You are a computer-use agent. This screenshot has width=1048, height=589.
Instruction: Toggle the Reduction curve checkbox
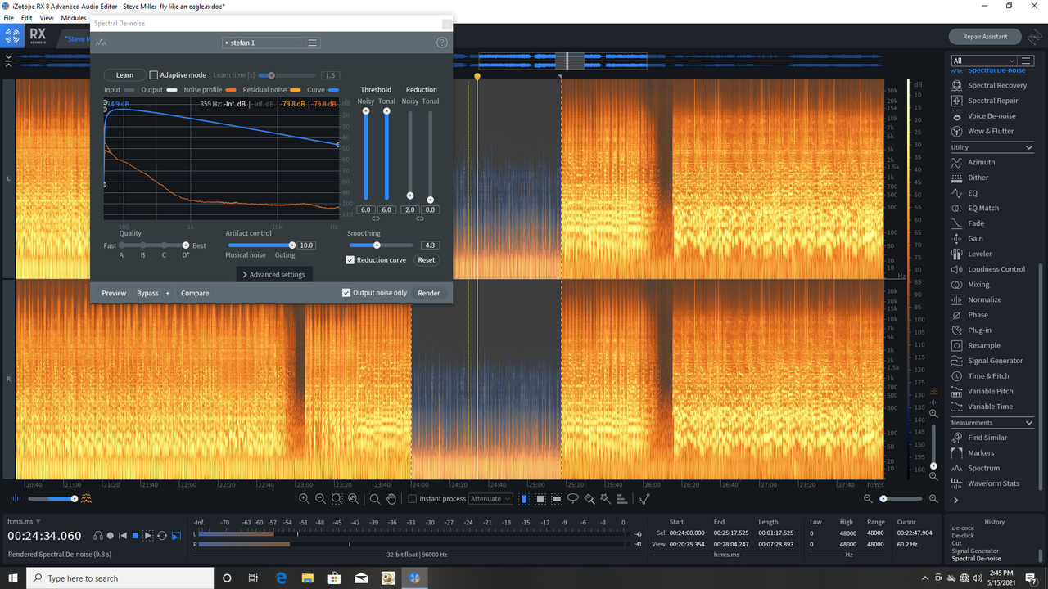pos(350,260)
